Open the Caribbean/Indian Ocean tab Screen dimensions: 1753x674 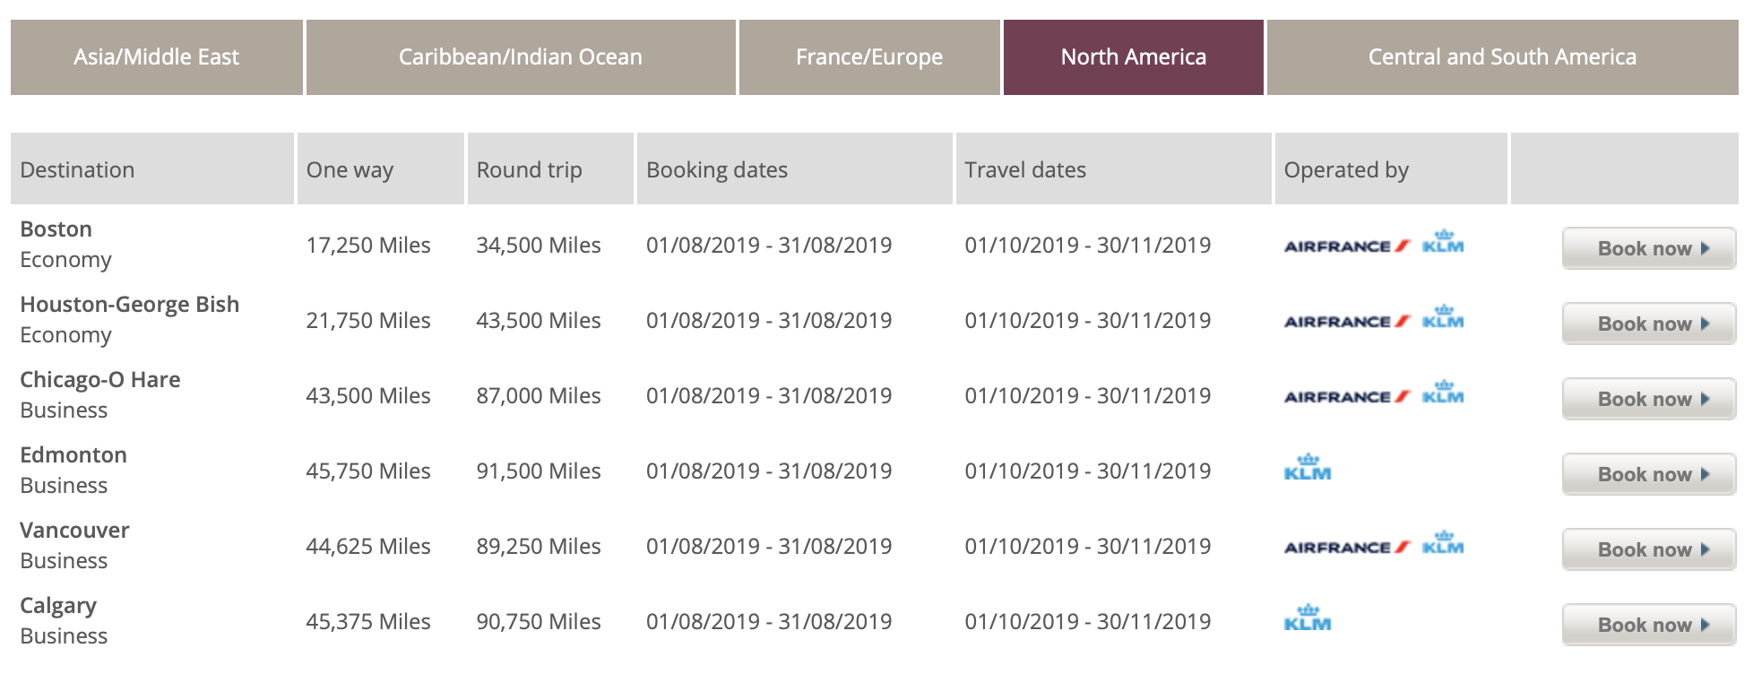(x=521, y=57)
